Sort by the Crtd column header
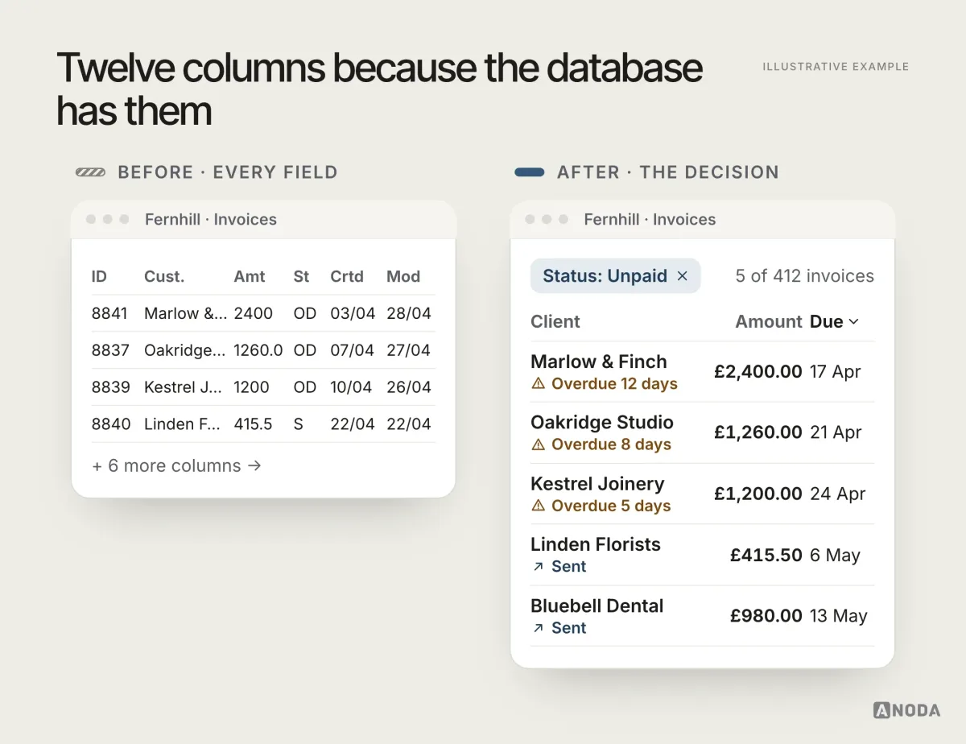 (347, 276)
